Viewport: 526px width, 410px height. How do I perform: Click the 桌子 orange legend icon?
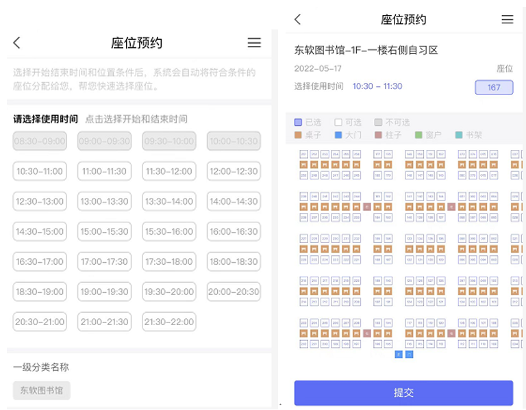298,135
